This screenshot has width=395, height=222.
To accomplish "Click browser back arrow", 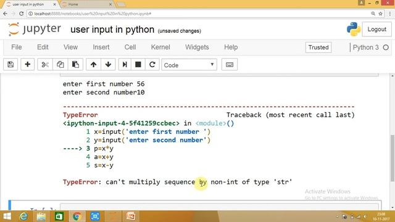I will [x=6, y=14].
